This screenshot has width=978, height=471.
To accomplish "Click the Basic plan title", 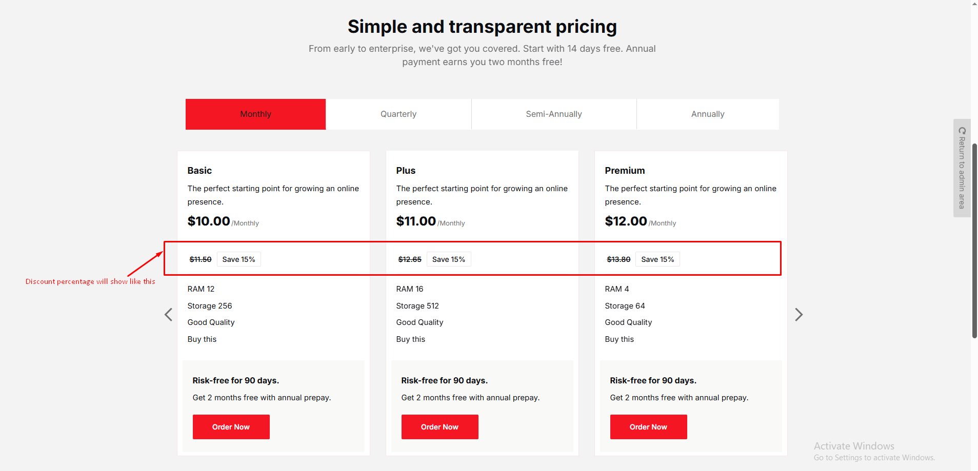I will 199,171.
